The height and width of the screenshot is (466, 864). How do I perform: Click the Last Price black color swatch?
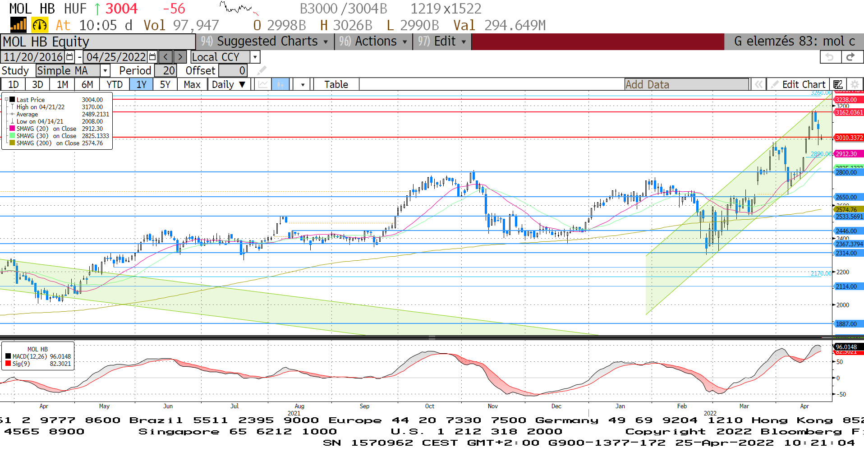tap(13, 100)
